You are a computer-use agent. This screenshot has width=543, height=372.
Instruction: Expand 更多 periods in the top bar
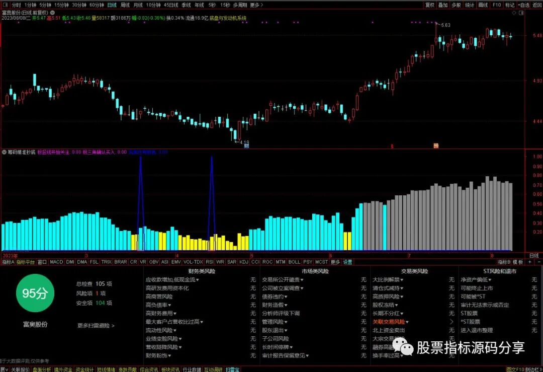(x=256, y=5)
